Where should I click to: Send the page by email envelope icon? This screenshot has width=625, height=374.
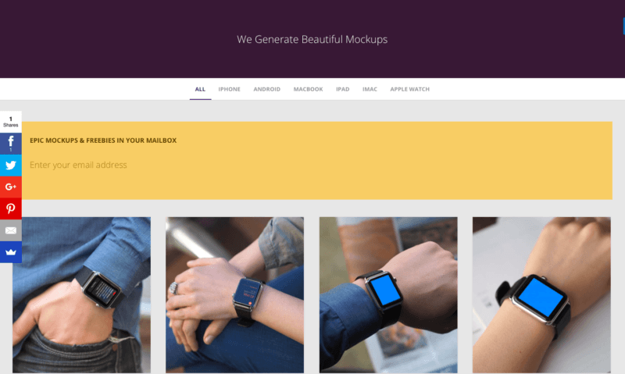pyautogui.click(x=11, y=230)
